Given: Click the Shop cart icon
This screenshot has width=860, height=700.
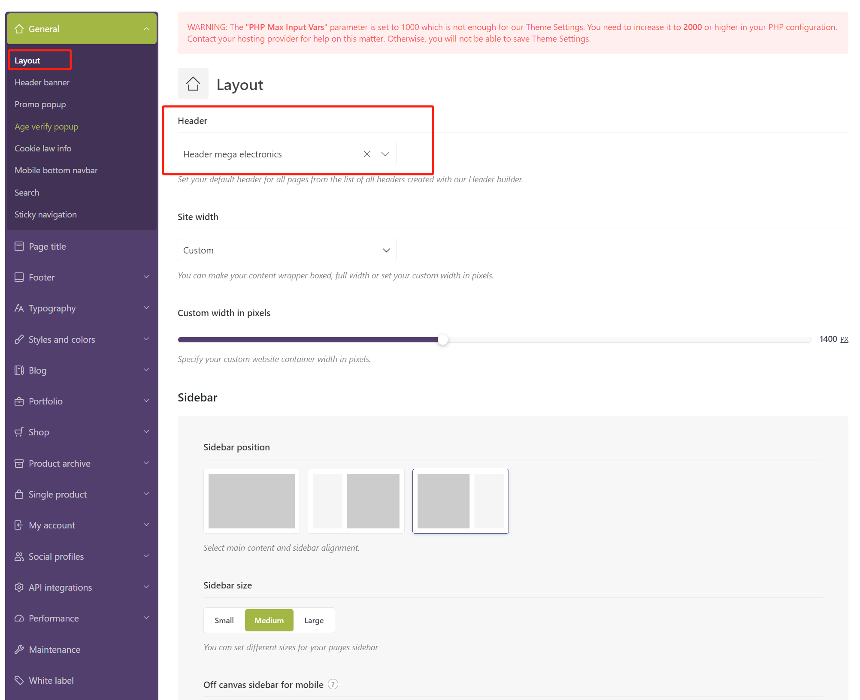Looking at the screenshot, I should point(19,432).
